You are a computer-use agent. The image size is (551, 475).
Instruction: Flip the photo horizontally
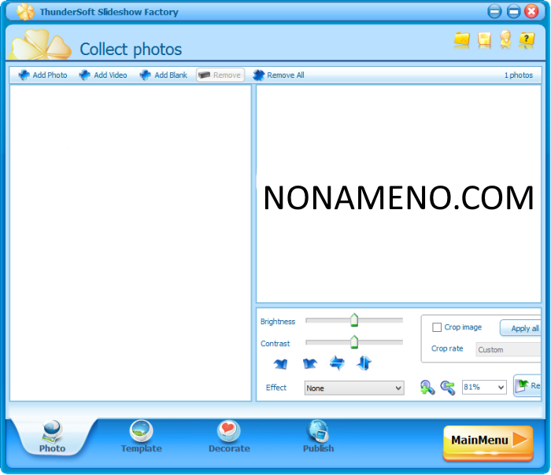click(337, 363)
